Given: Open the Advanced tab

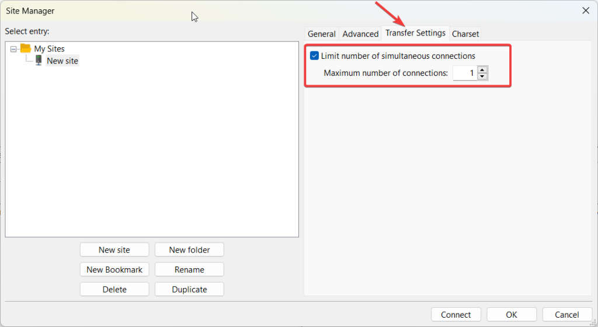Looking at the screenshot, I should [x=360, y=34].
